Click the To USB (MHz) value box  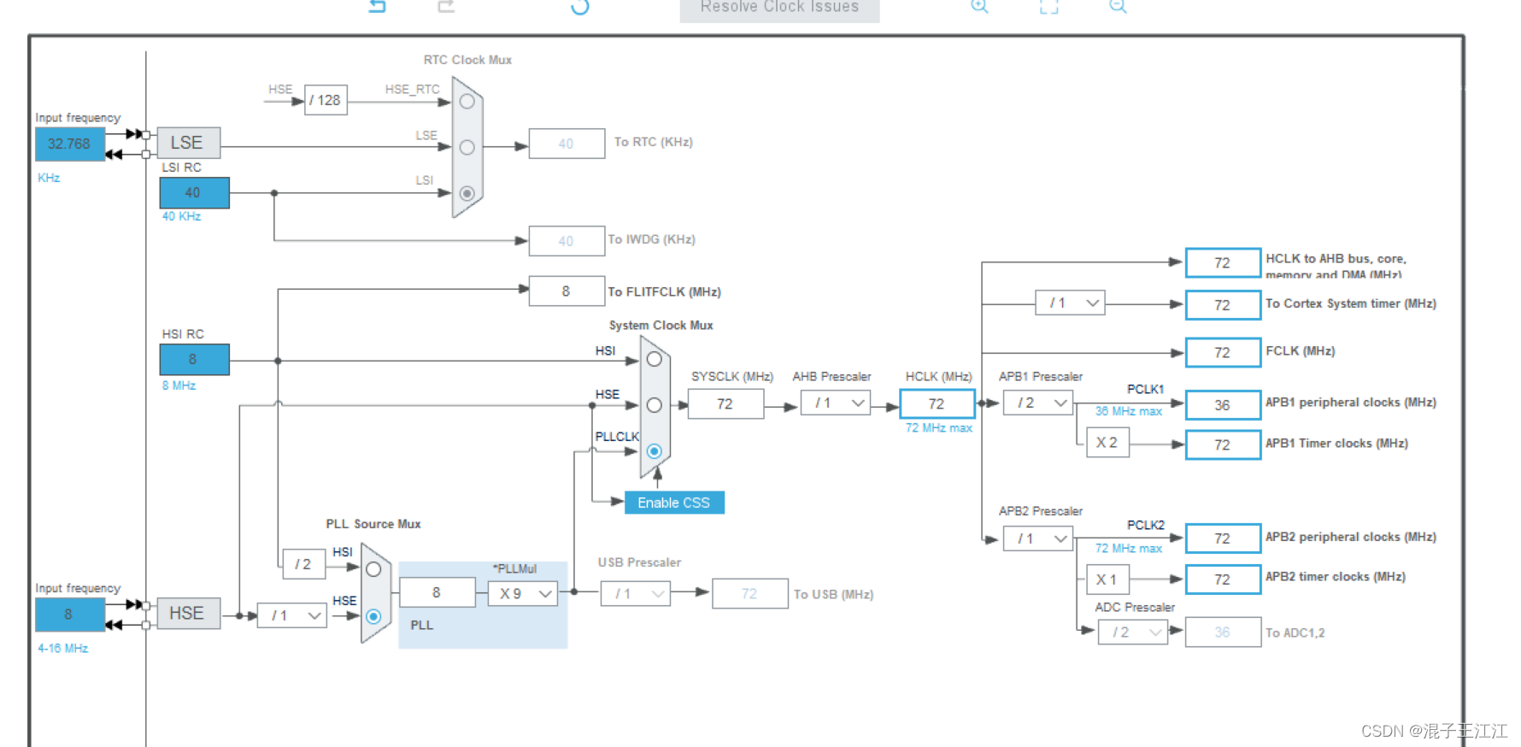click(750, 593)
